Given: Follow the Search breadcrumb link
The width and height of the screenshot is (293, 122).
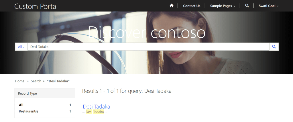Looking at the screenshot, I should [36, 81].
